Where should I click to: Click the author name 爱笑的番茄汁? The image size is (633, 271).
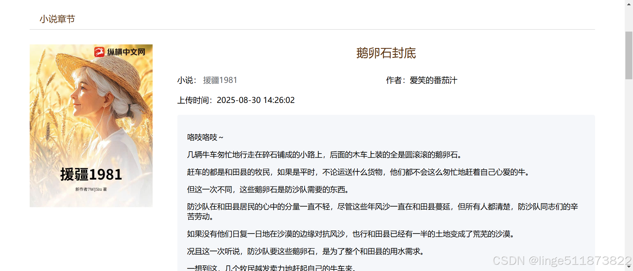434,80
